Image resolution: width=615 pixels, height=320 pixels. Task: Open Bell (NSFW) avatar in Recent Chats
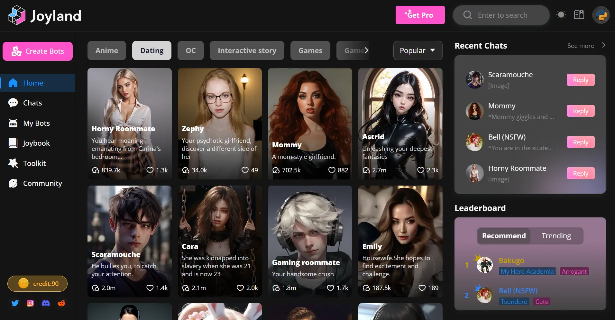[475, 142]
